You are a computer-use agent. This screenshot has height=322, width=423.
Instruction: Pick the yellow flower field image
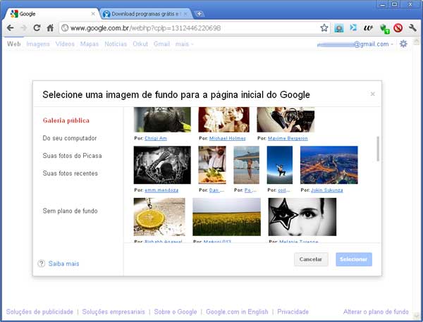coord(226,216)
